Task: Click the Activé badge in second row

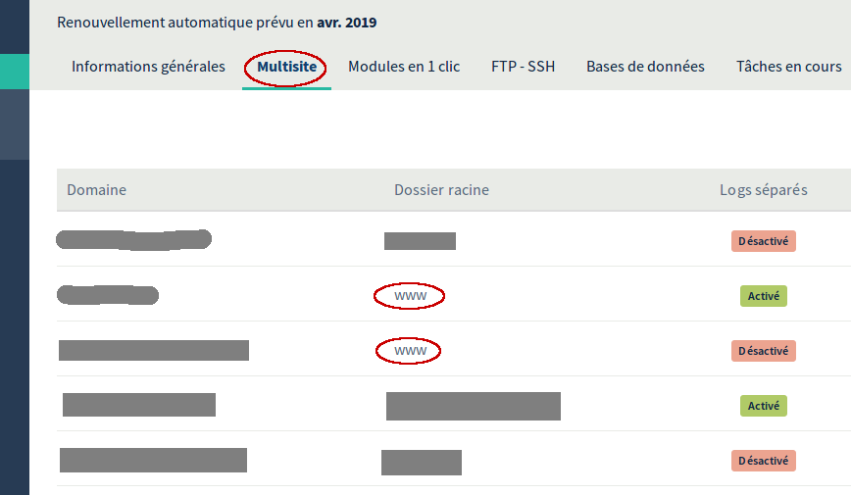Action: click(x=763, y=296)
